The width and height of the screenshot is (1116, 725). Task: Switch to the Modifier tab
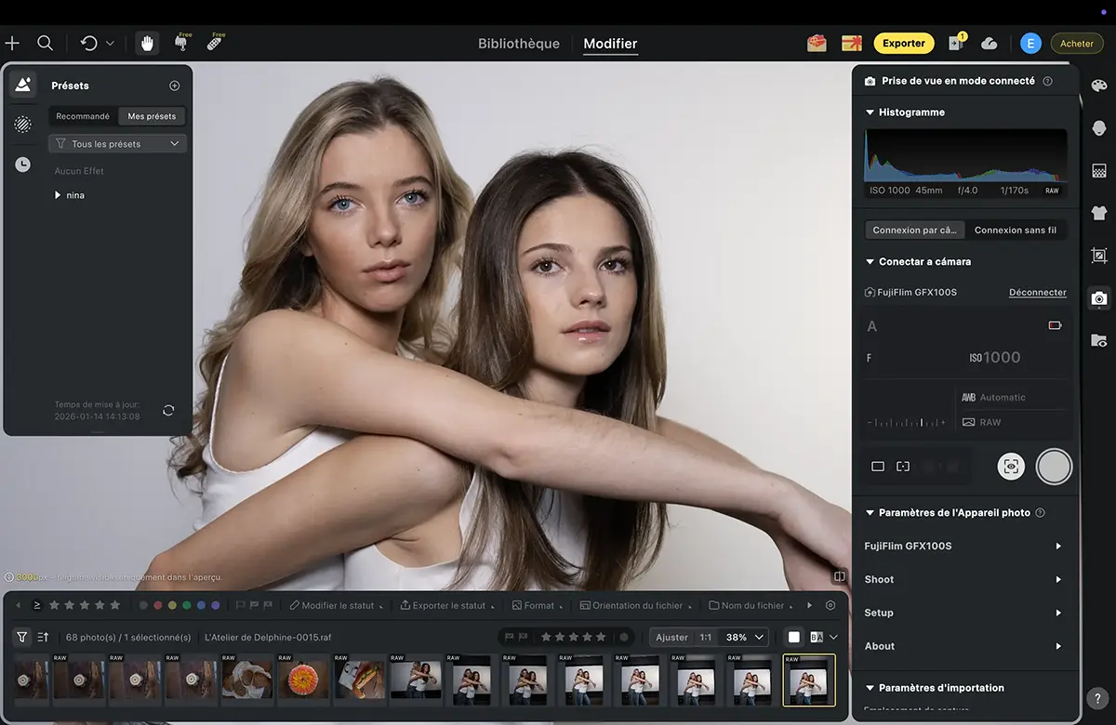click(x=610, y=44)
